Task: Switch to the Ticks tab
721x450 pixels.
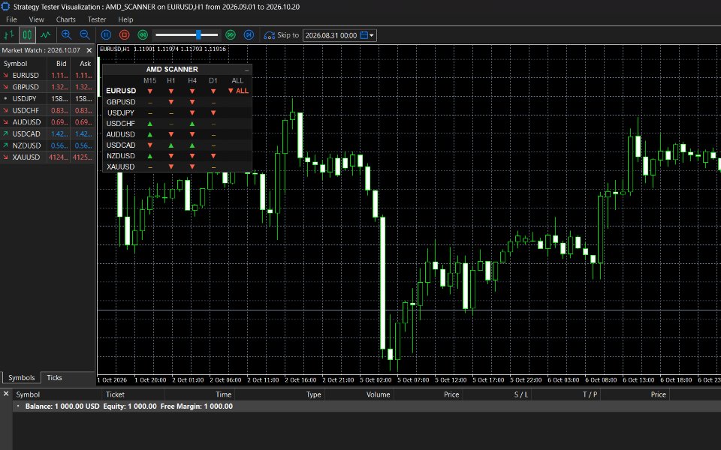Action: [x=54, y=377]
